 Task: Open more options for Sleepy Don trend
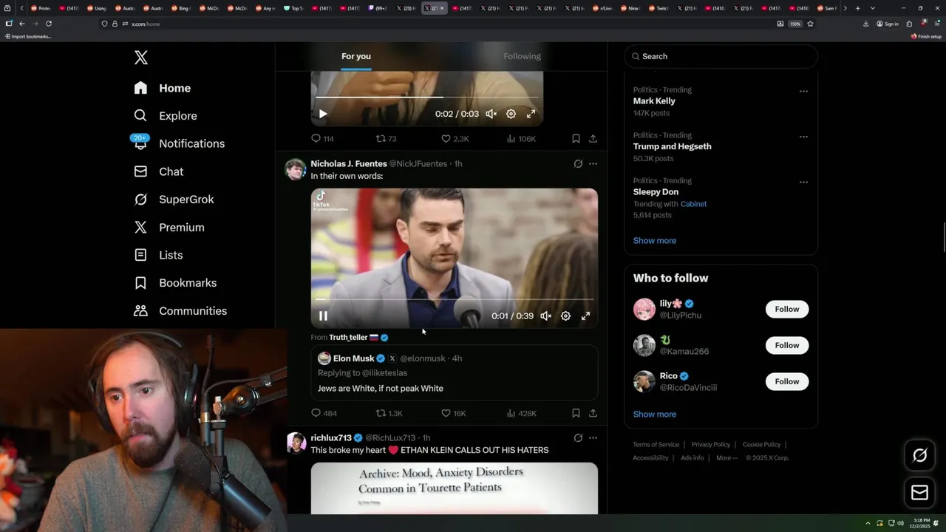coord(803,182)
